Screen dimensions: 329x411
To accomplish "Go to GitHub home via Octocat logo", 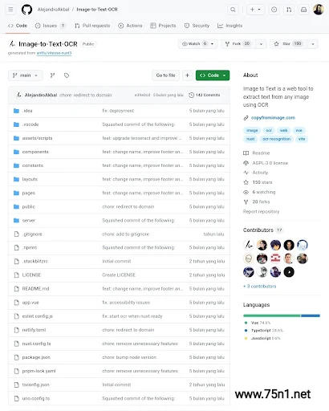I will coord(26,10).
